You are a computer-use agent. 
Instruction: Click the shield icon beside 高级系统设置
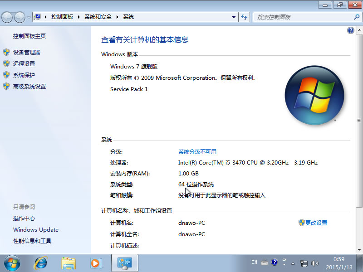point(6,86)
